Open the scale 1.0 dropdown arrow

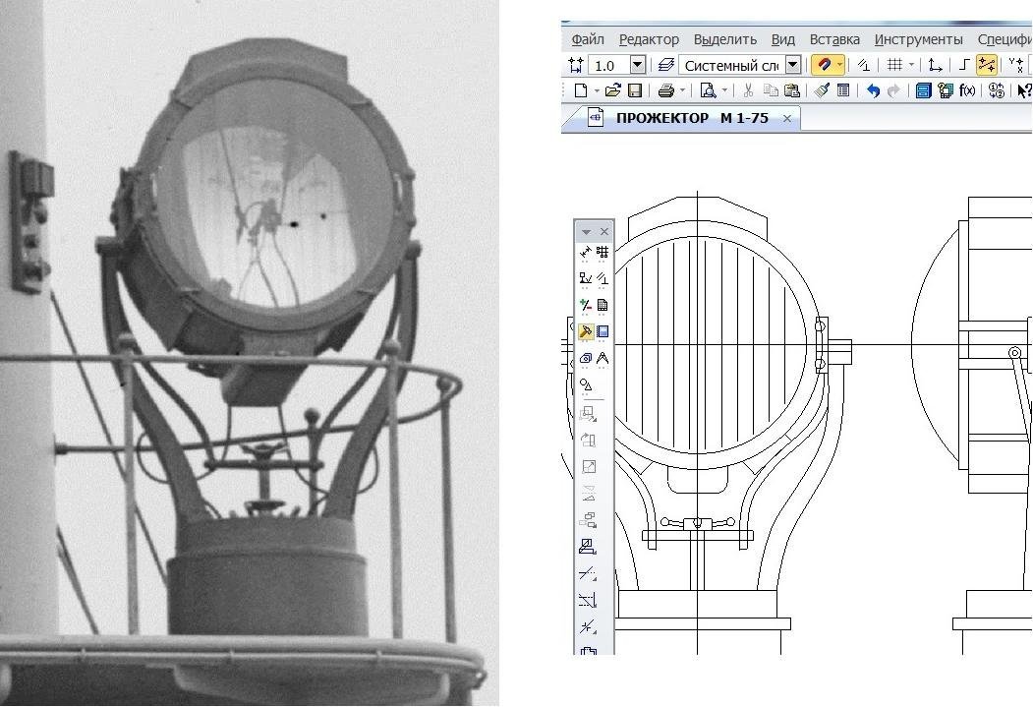click(x=637, y=66)
